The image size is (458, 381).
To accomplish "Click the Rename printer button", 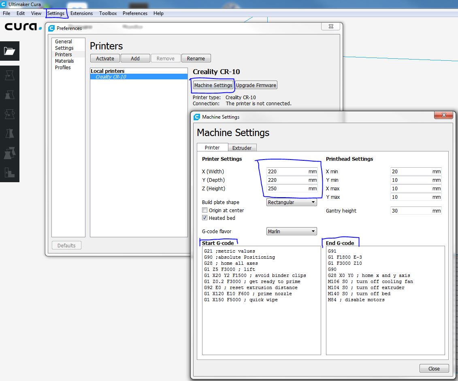I will click(196, 58).
